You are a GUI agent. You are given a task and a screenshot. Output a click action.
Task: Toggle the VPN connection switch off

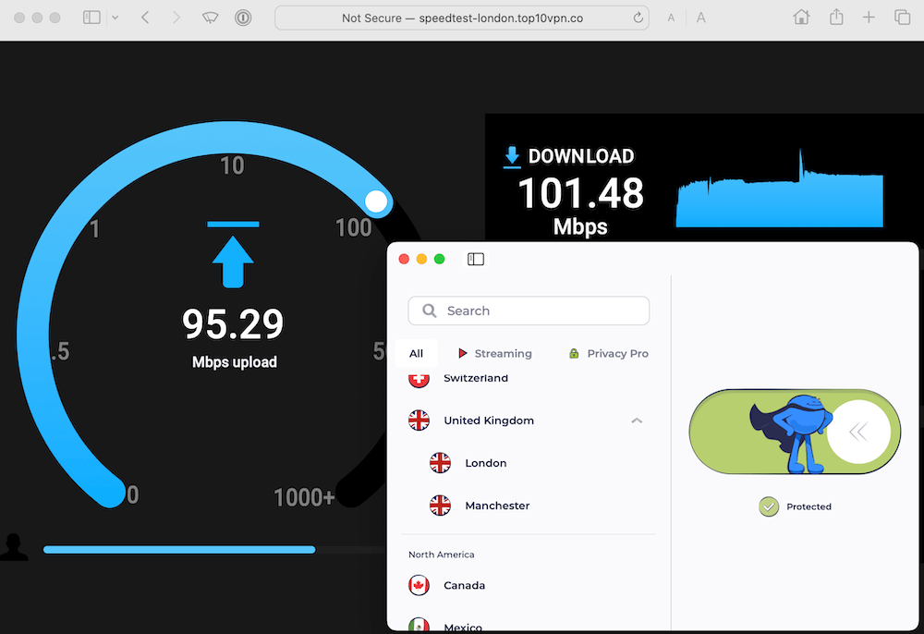point(795,432)
